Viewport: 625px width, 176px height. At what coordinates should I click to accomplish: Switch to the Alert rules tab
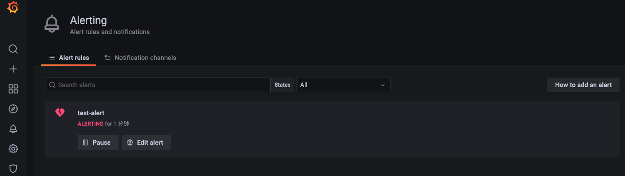coord(69,58)
